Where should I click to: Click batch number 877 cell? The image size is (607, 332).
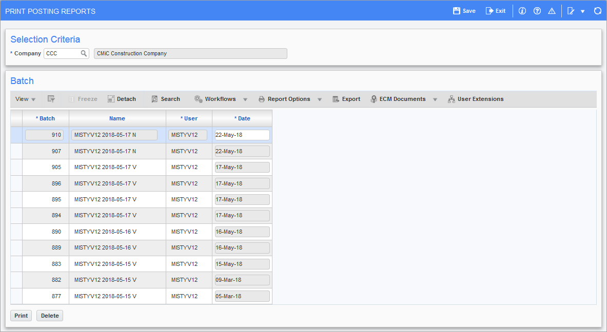46,296
